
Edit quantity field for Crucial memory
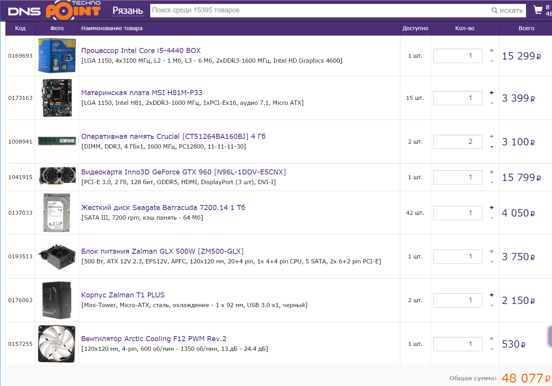[458, 142]
